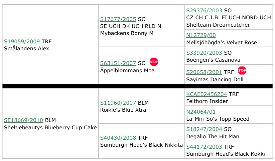This screenshot has height=161, width=275.
Task: Open registration link S44172/2003
Action: pos(204,147)
